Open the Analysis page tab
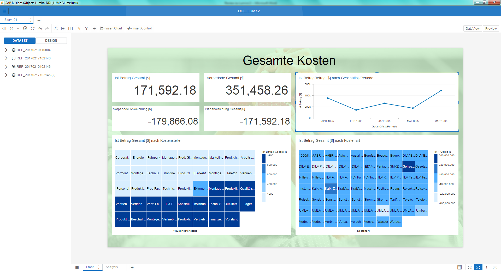 [x=112, y=267]
